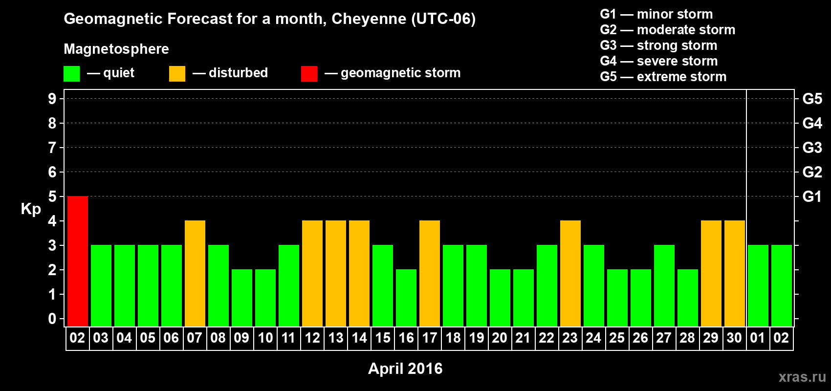The height and width of the screenshot is (391, 831).
Task: Select the orange bar for April 07
Action: (195, 274)
